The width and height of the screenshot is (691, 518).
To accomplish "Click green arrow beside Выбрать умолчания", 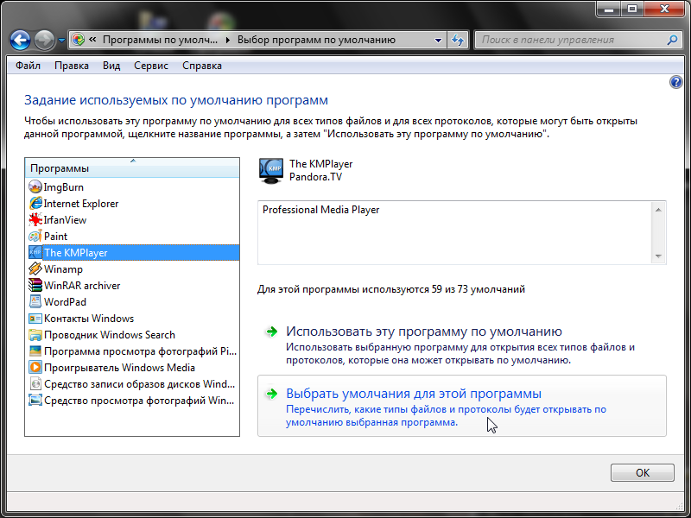I will [x=271, y=394].
